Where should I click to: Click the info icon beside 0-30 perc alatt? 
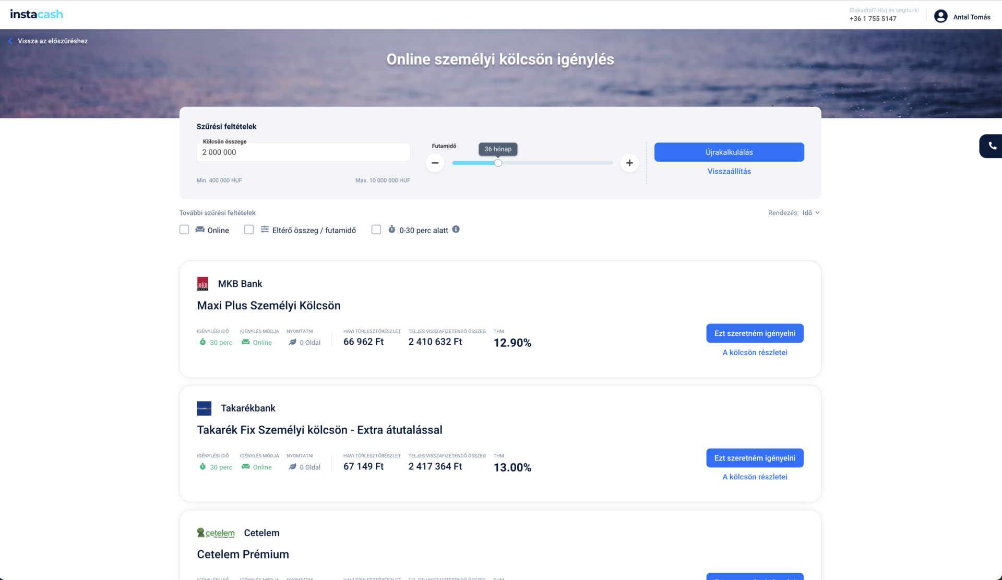(456, 229)
